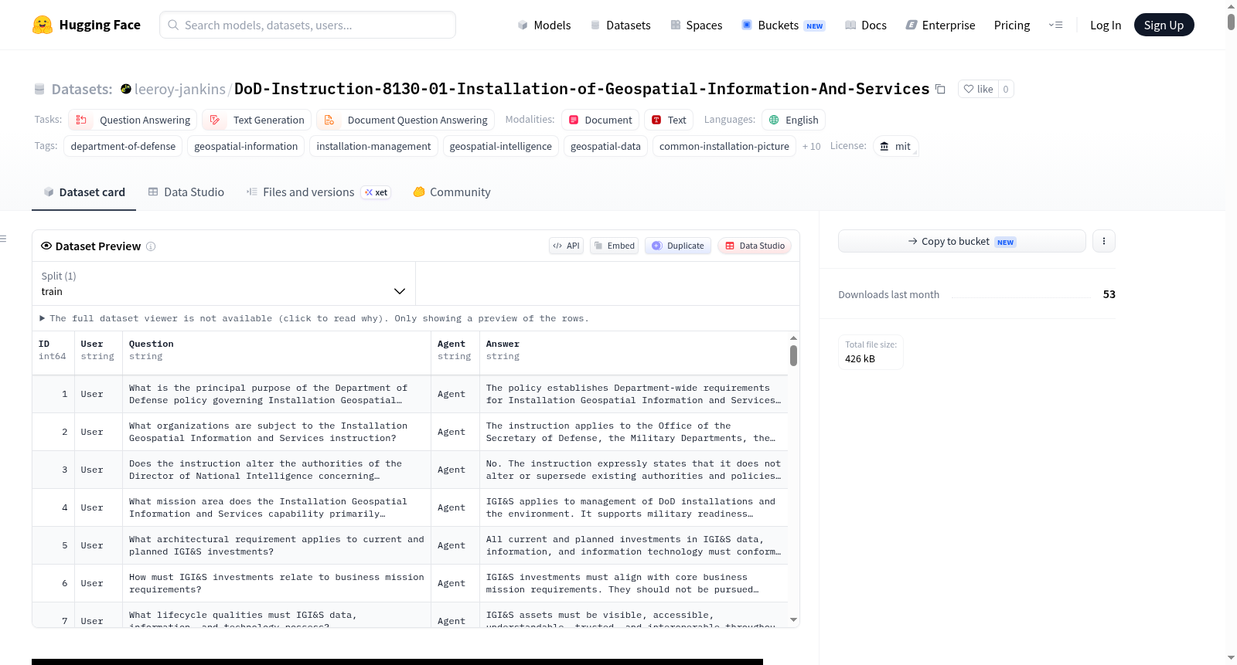The width and height of the screenshot is (1237, 665).
Task: Click the geospatial-information tag
Action: click(246, 146)
